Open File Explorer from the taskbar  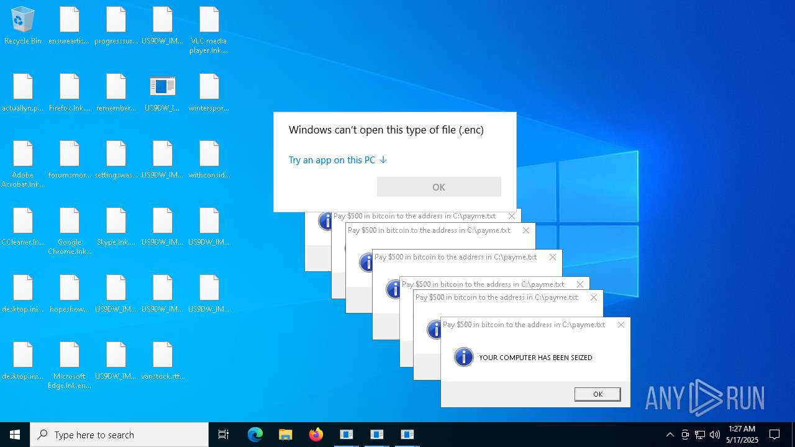click(286, 435)
